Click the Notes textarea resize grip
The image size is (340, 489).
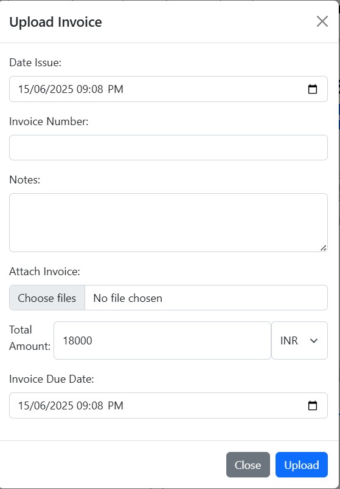[324, 248]
